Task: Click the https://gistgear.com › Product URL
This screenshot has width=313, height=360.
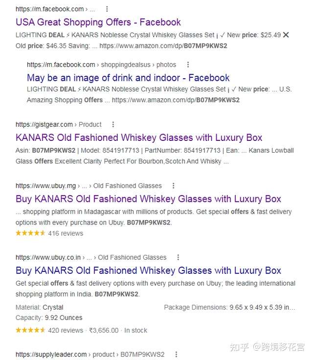Action: 58,124
